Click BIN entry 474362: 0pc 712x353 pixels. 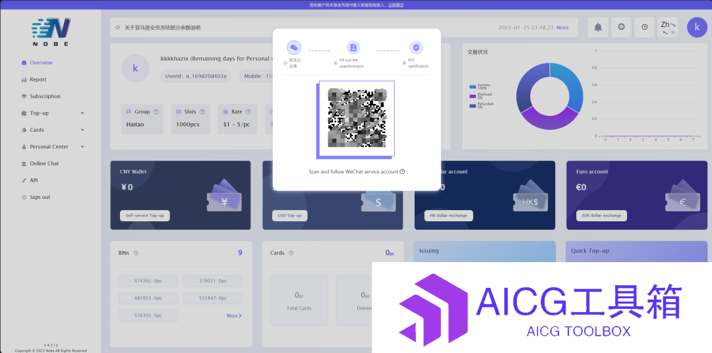pyautogui.click(x=148, y=281)
